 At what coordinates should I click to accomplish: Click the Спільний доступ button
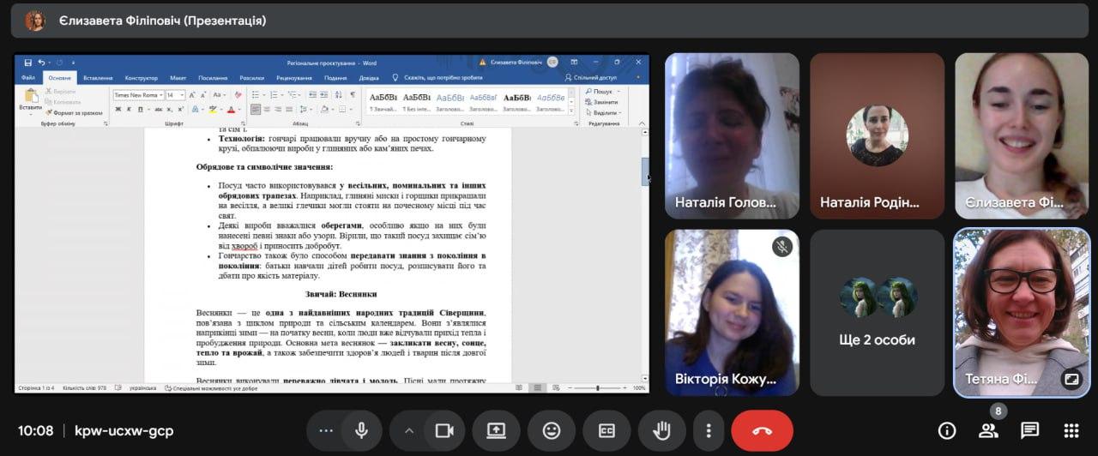click(x=590, y=77)
